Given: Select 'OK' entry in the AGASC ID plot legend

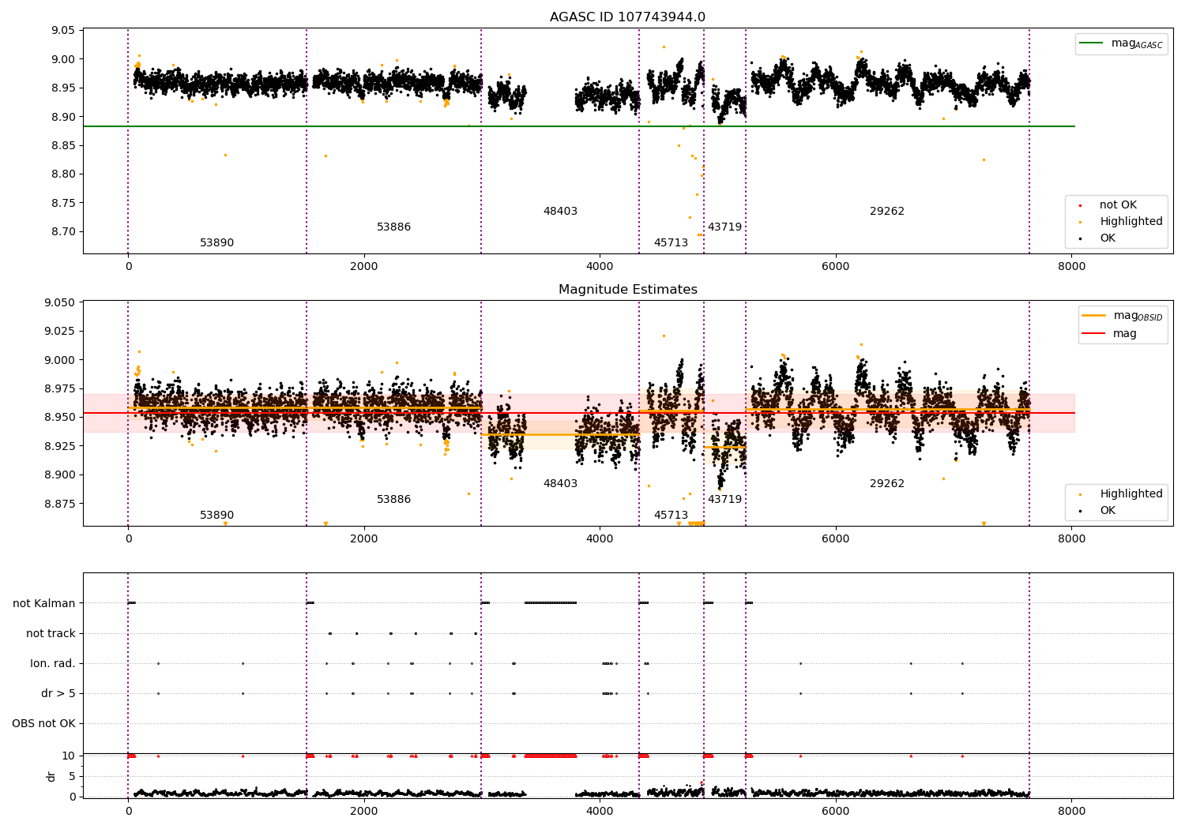Looking at the screenshot, I should click(x=1108, y=238).
